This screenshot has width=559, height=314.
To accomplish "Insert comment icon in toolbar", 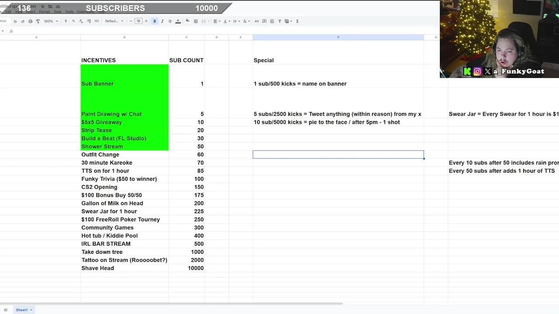I will click(264, 21).
